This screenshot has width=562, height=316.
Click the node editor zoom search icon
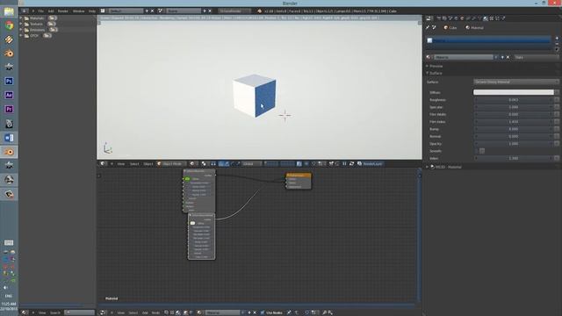tap(324, 312)
